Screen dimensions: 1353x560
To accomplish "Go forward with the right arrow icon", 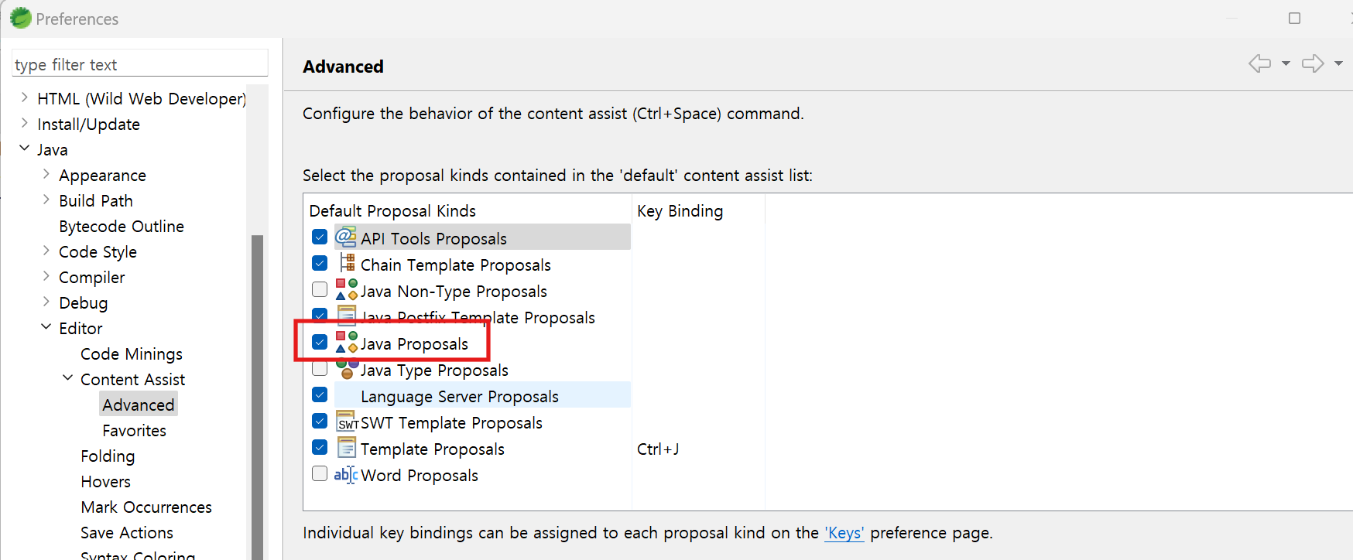I will click(x=1312, y=63).
